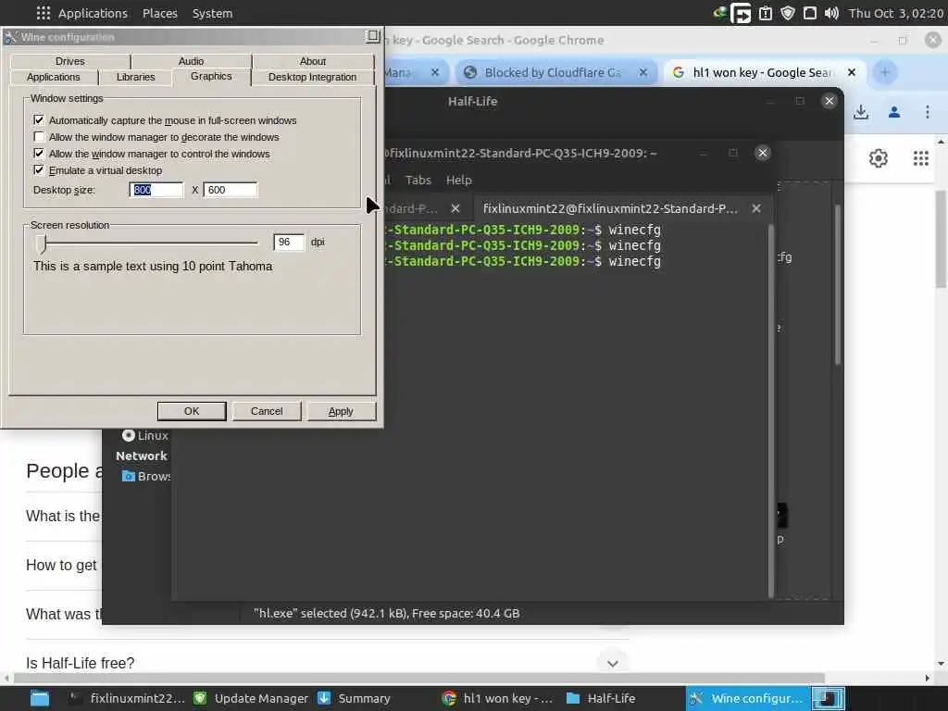
Task: Click Cancel in Wine configuration
Action: click(x=267, y=411)
